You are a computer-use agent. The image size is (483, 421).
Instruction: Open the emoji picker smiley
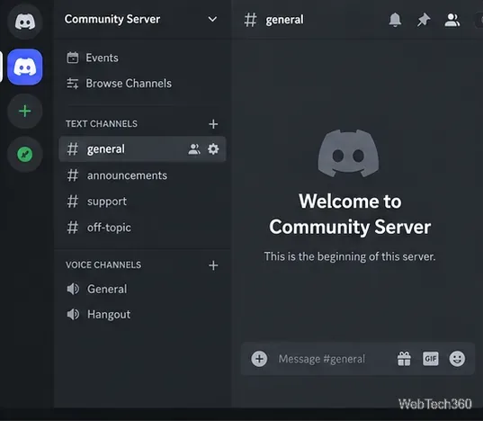tap(457, 359)
